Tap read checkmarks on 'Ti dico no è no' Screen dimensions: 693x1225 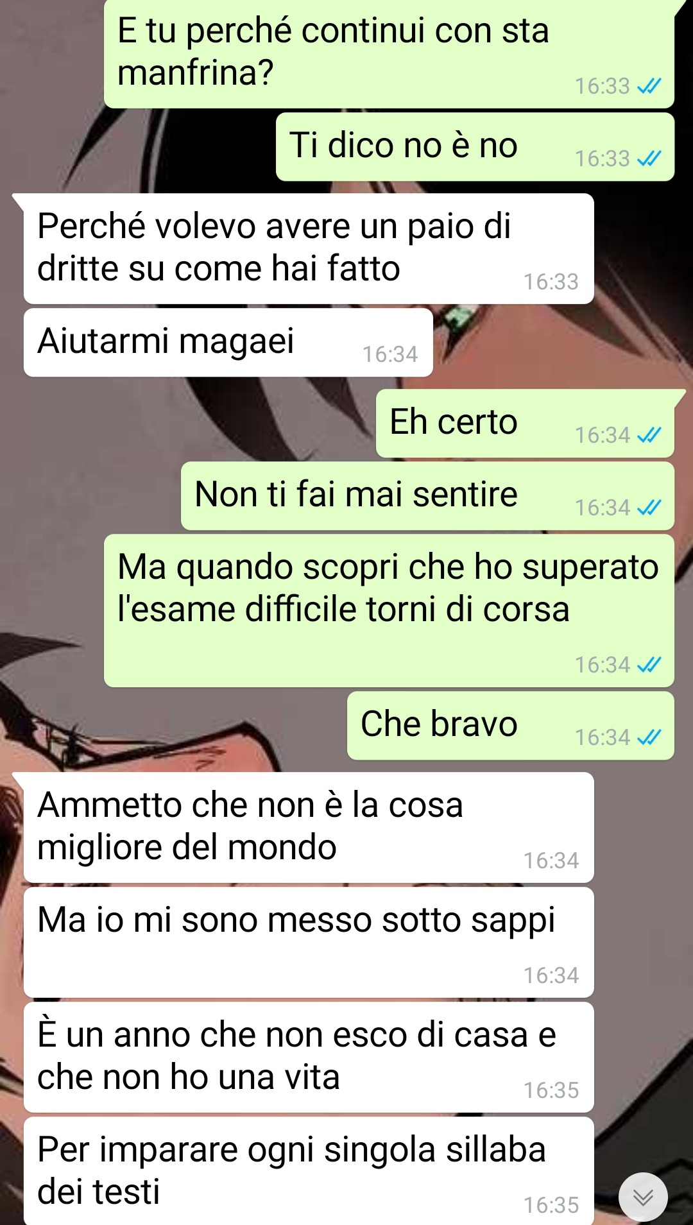pyautogui.click(x=649, y=158)
